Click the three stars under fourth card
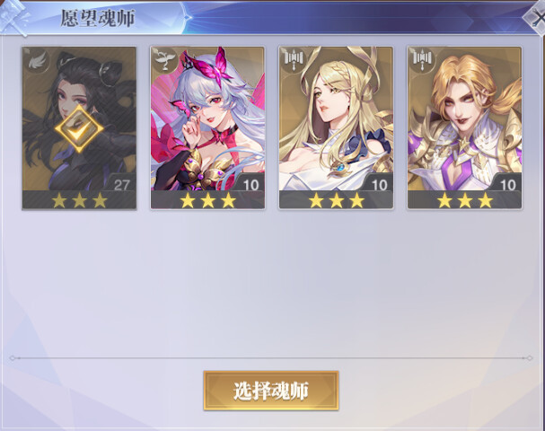This screenshot has width=545, height=431. (x=465, y=200)
